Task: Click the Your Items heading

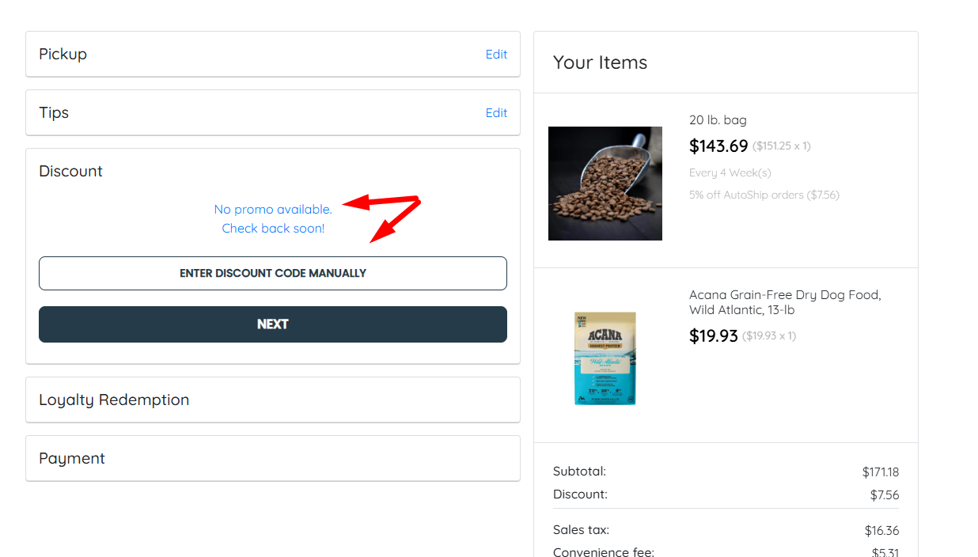Action: pos(600,63)
